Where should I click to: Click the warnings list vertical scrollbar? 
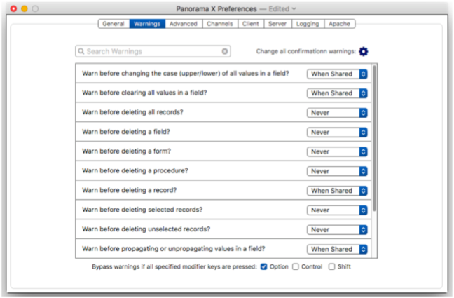[374, 138]
